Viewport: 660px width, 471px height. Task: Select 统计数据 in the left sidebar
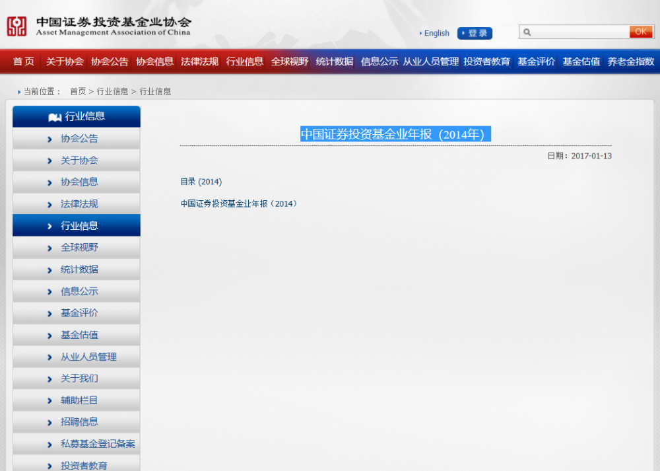click(77, 270)
